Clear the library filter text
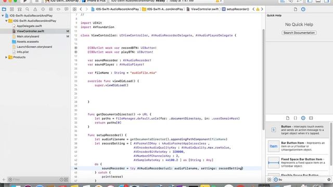The height and width of the screenshot is (187, 333). (329, 180)
